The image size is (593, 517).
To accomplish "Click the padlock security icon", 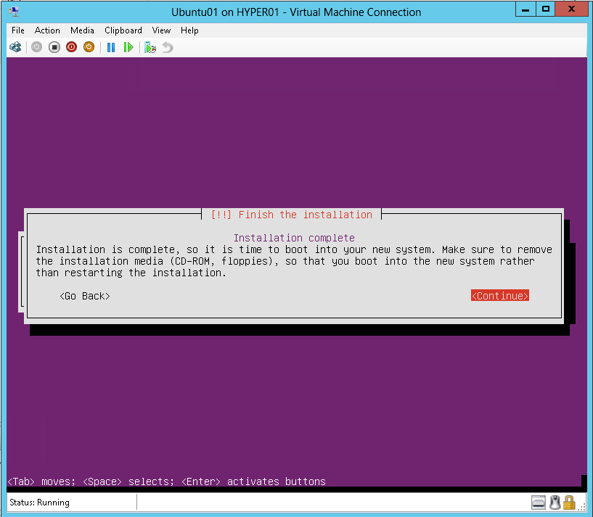I will click(569, 502).
